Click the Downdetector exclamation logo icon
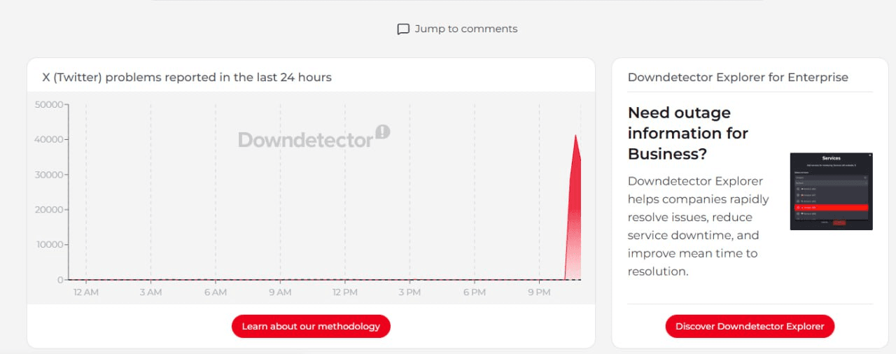The height and width of the screenshot is (354, 896). 382,132
